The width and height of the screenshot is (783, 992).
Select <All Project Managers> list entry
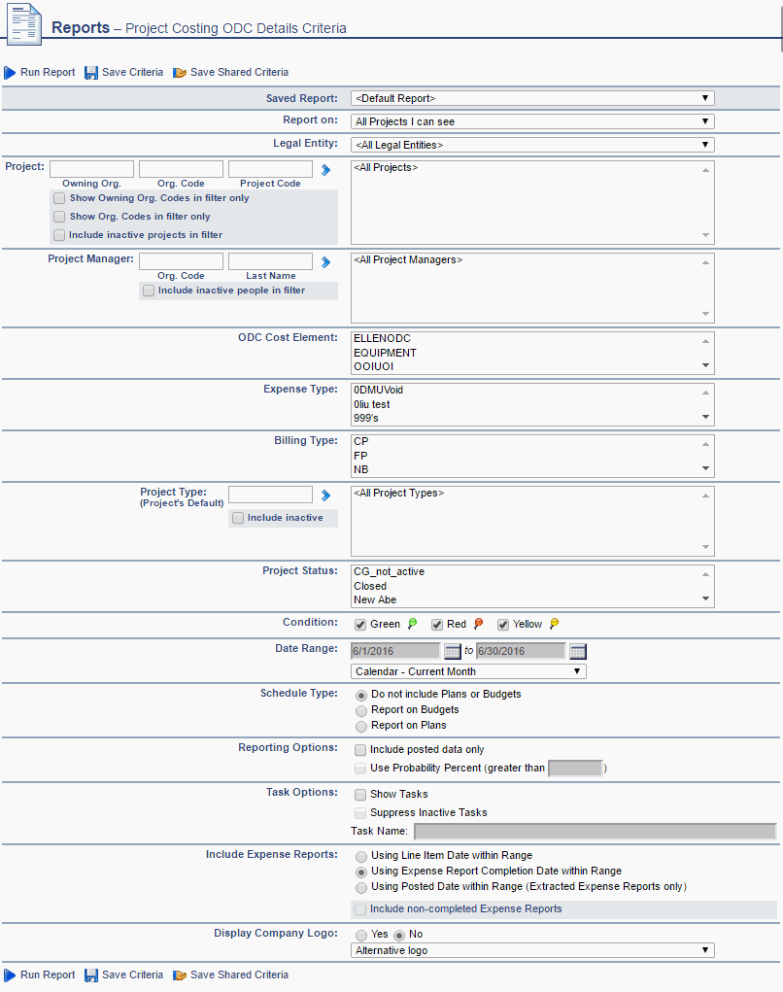[x=408, y=260]
